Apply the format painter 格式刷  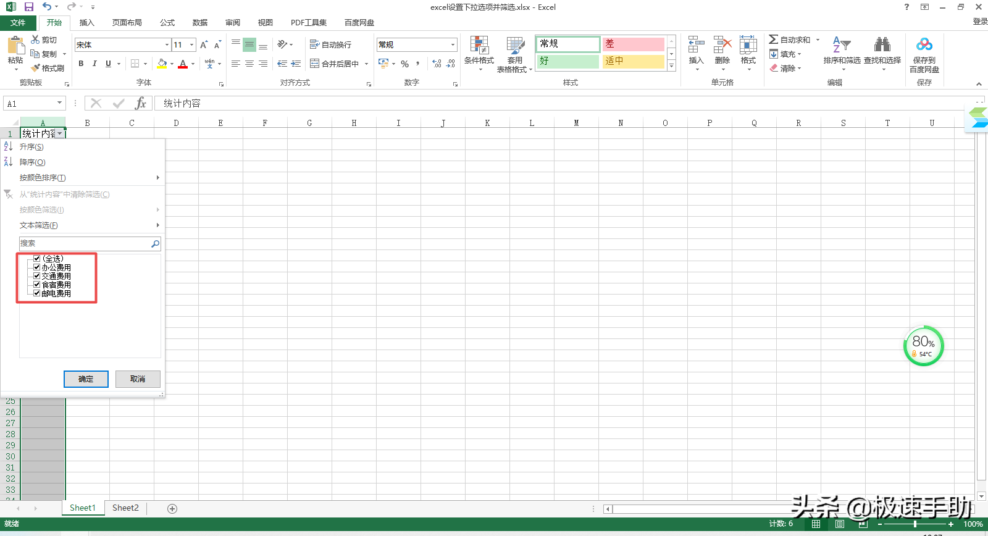(x=48, y=68)
